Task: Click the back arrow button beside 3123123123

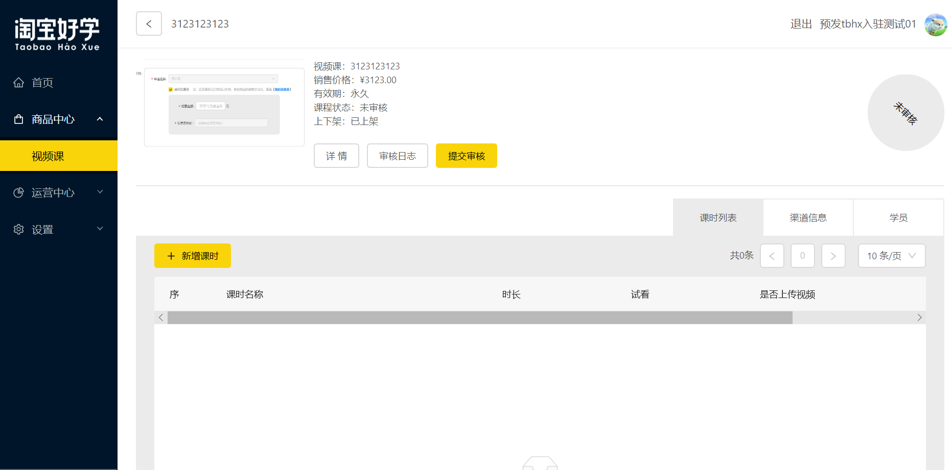Action: (149, 23)
